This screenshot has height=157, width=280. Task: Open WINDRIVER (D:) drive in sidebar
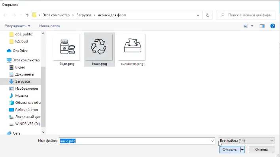tap(25, 124)
